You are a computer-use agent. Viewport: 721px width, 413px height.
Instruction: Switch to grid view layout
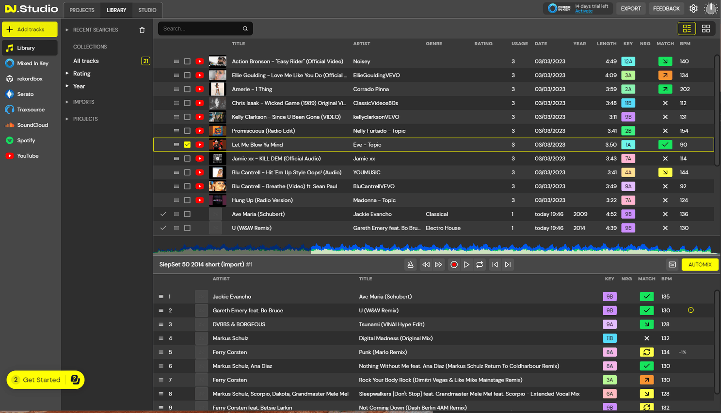point(706,29)
